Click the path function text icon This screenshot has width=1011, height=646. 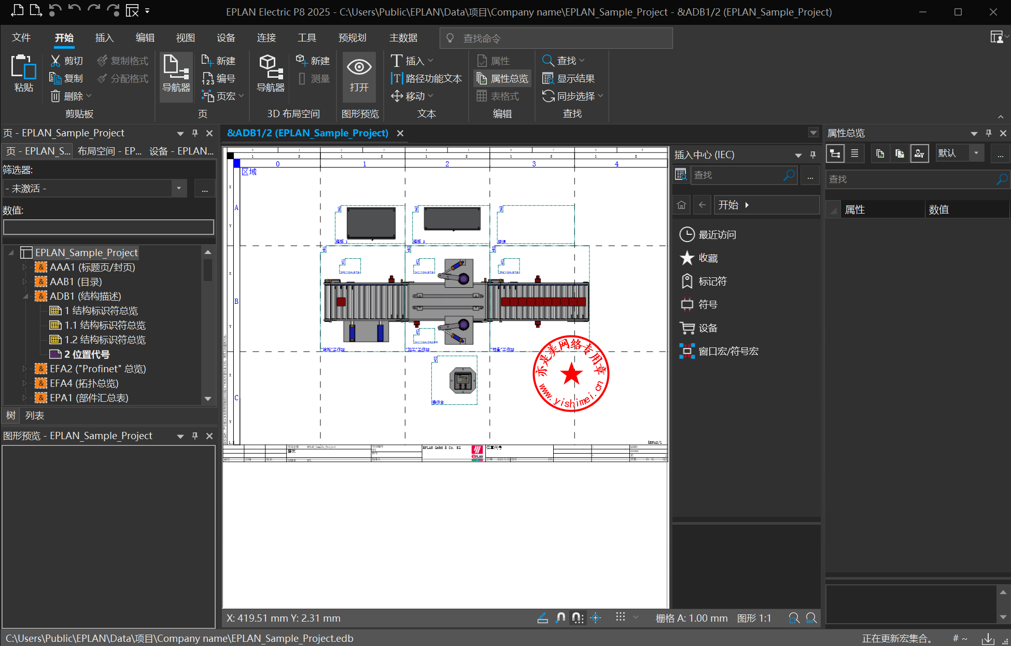pos(397,78)
